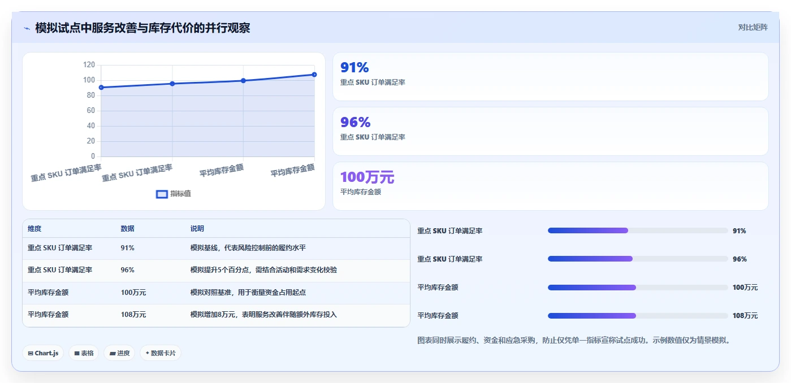Click the footnote starting with 图表同时展示履约
The height and width of the screenshot is (383, 791).
pyautogui.click(x=574, y=341)
